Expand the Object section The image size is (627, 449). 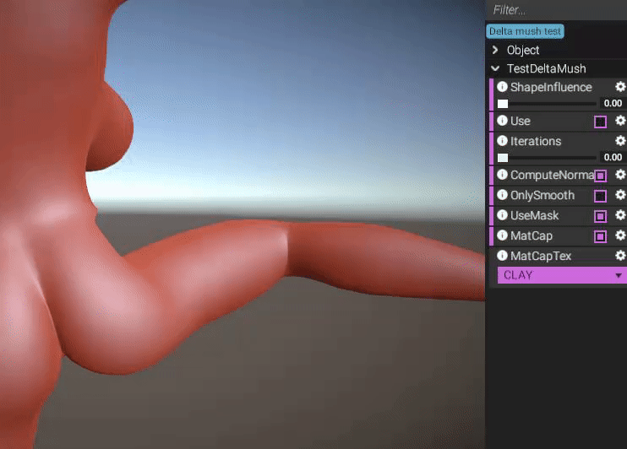tap(495, 50)
